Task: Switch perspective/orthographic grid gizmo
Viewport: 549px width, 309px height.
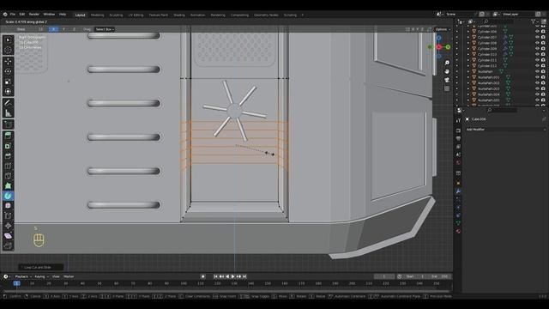Action: [447, 88]
